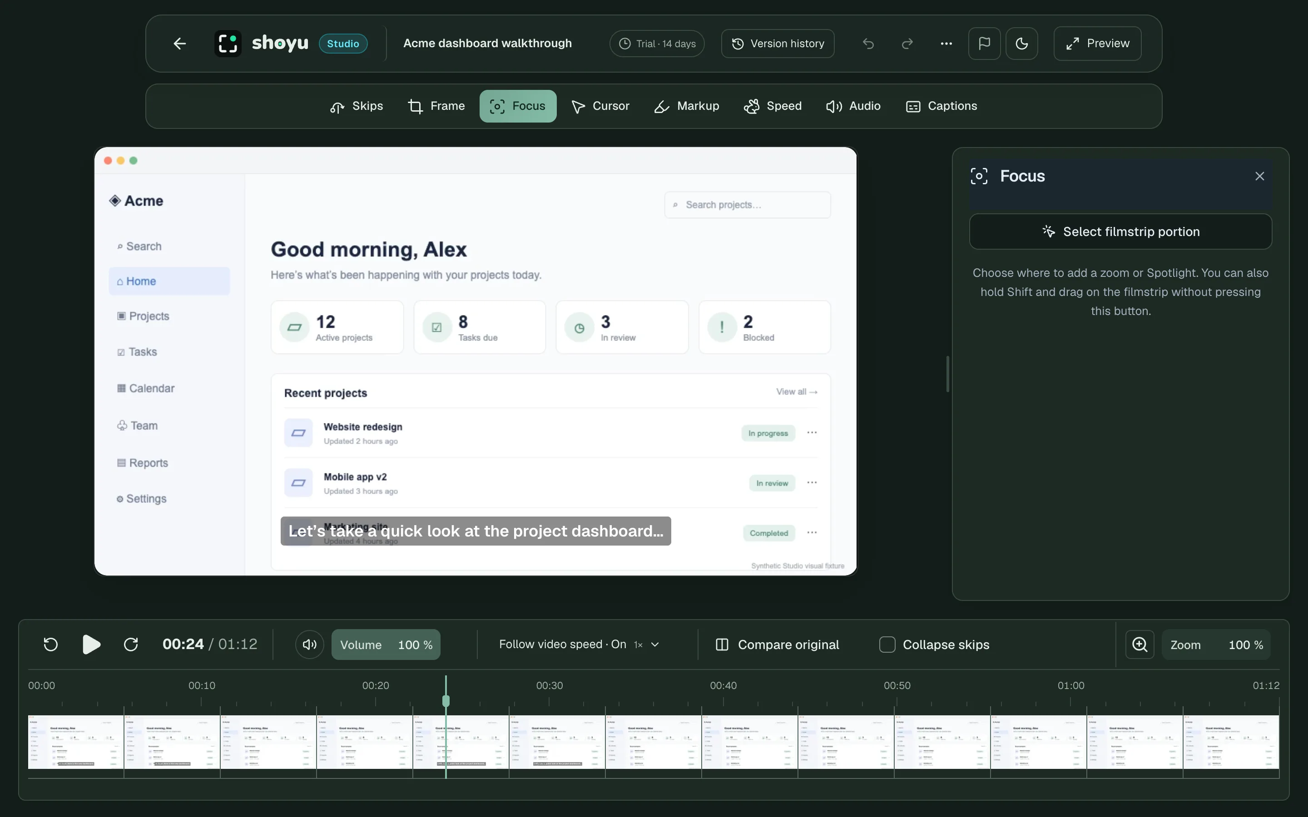Close the Focus panel
This screenshot has height=817, width=1308.
1260,176
